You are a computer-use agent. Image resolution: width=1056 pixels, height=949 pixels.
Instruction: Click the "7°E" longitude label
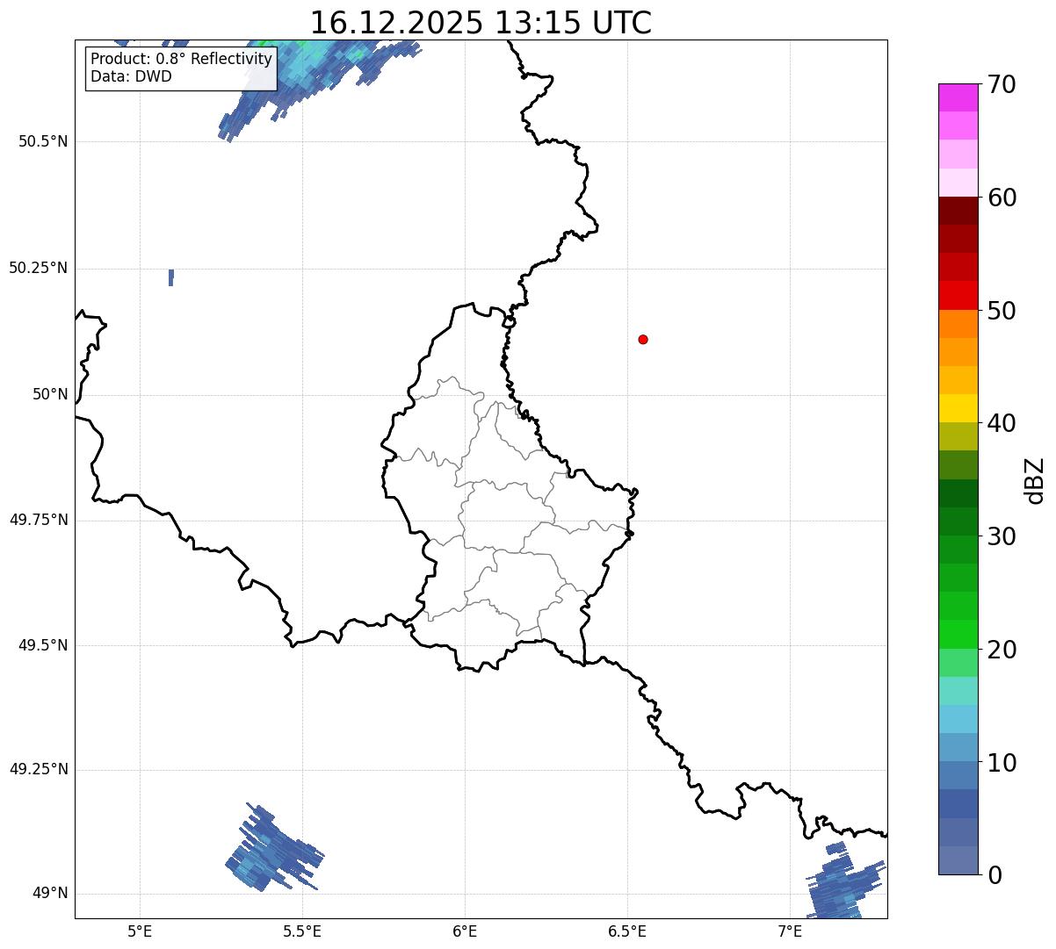point(790,931)
